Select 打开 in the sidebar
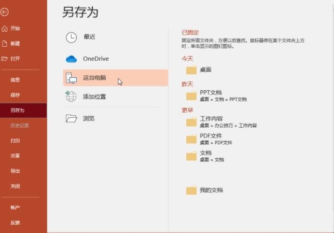Image resolution: width=334 pixels, height=233 pixels. 15,59
